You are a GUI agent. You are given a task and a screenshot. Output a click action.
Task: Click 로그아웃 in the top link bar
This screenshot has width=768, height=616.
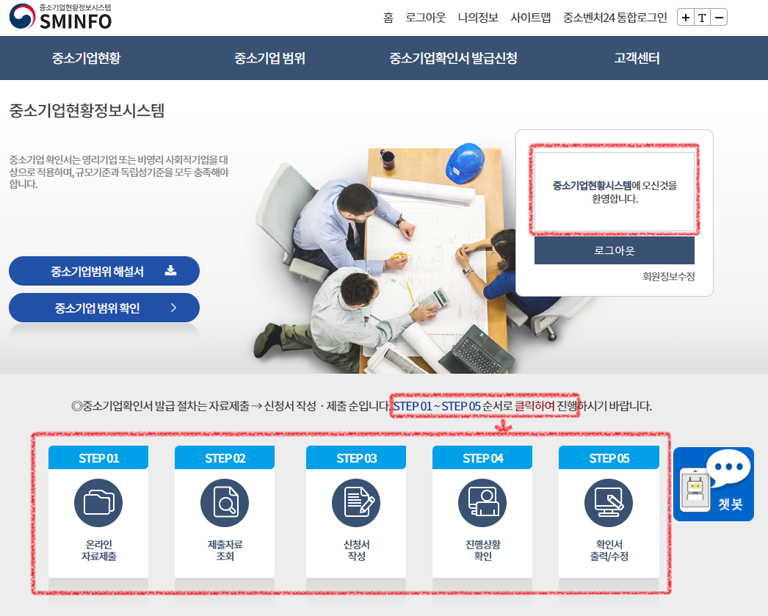pos(426,18)
